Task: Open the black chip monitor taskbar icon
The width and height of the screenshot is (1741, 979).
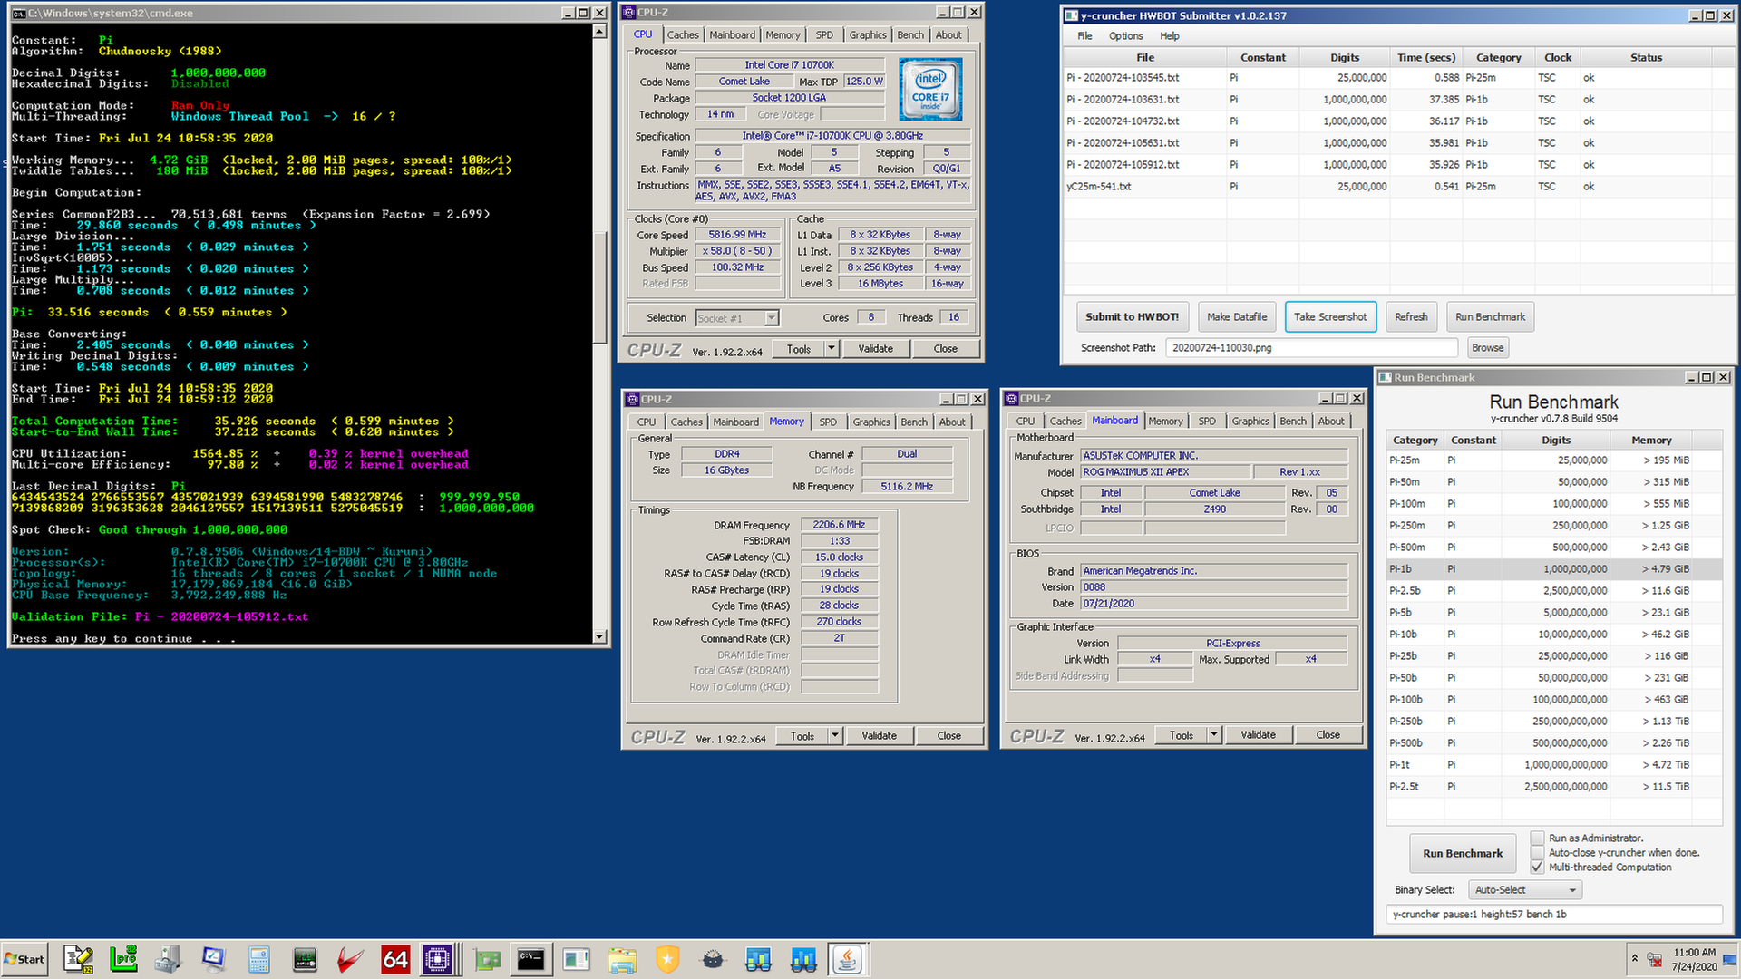Action: pos(305,959)
